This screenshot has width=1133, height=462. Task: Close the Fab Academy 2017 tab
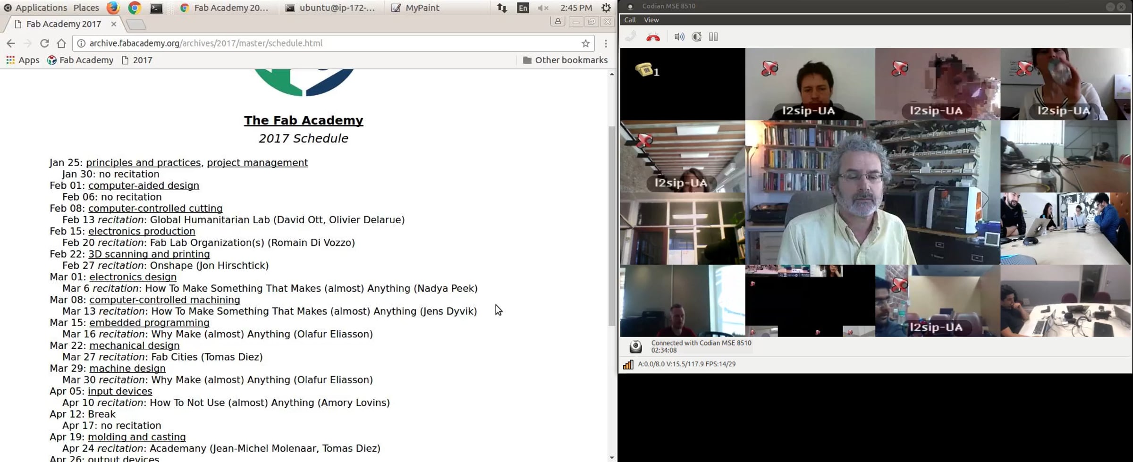coord(114,24)
